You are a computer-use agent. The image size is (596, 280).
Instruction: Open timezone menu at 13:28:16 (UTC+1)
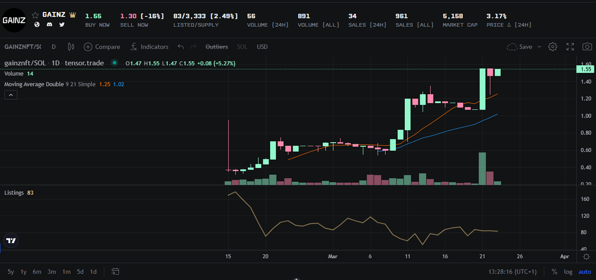point(513,272)
